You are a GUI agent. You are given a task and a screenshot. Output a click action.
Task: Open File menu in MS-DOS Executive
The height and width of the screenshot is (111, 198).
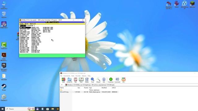22,24
